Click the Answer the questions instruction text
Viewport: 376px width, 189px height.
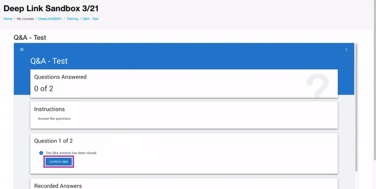pyautogui.click(x=54, y=119)
